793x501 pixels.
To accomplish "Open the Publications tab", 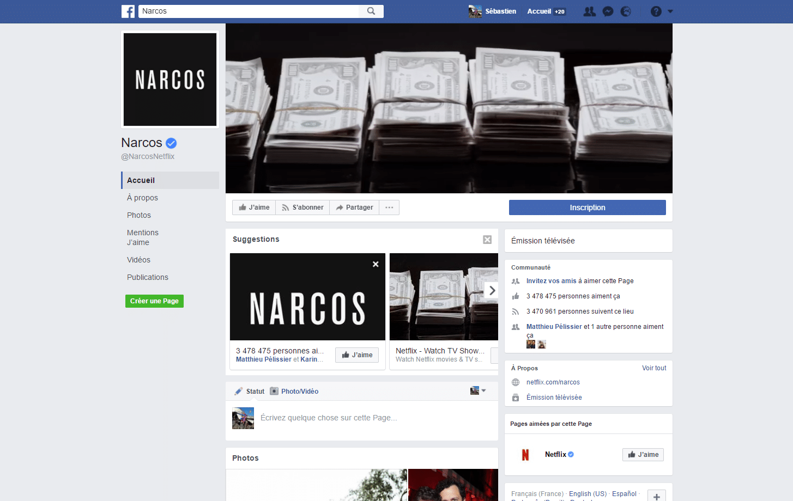I will [148, 277].
